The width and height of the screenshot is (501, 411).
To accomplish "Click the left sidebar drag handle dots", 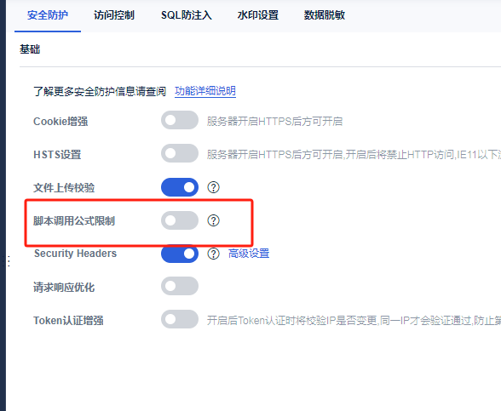I will coord(9,261).
